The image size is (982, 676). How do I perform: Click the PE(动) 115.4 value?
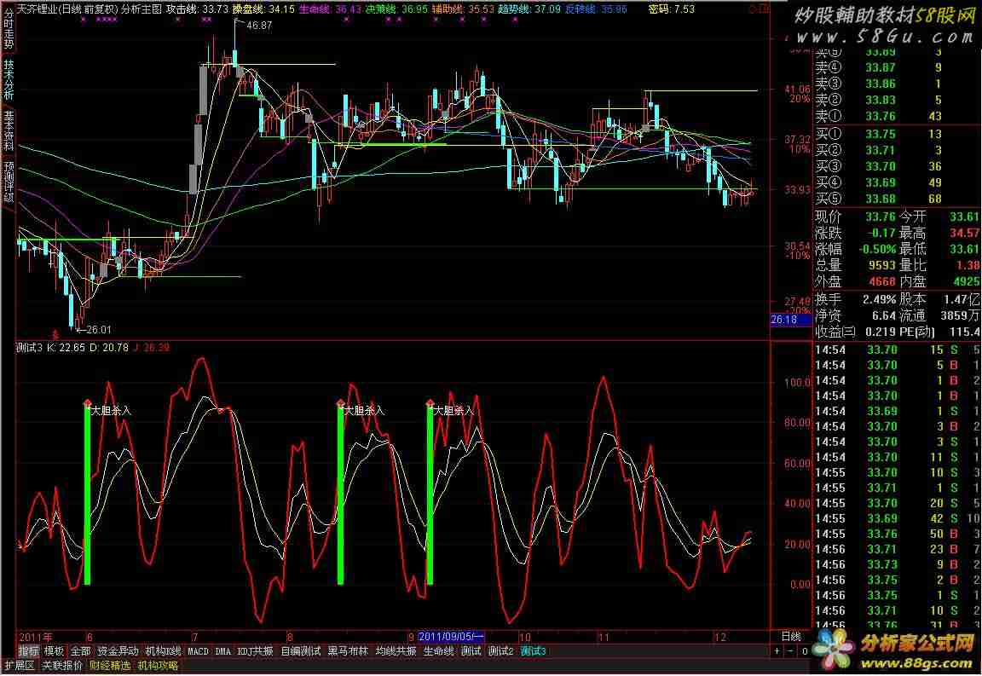(x=964, y=332)
